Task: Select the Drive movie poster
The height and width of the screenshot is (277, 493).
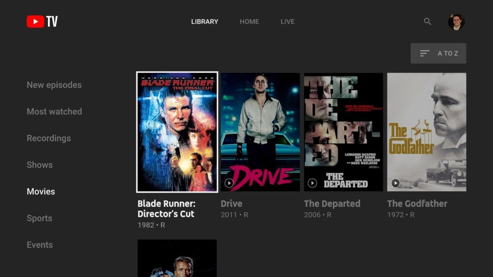Action: pos(260,132)
